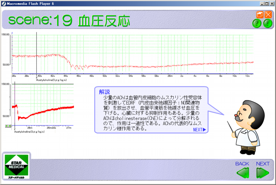The width and height of the screenshot is (276, 185).
Task: Go back using green double-left arrow
Action: tap(243, 173)
